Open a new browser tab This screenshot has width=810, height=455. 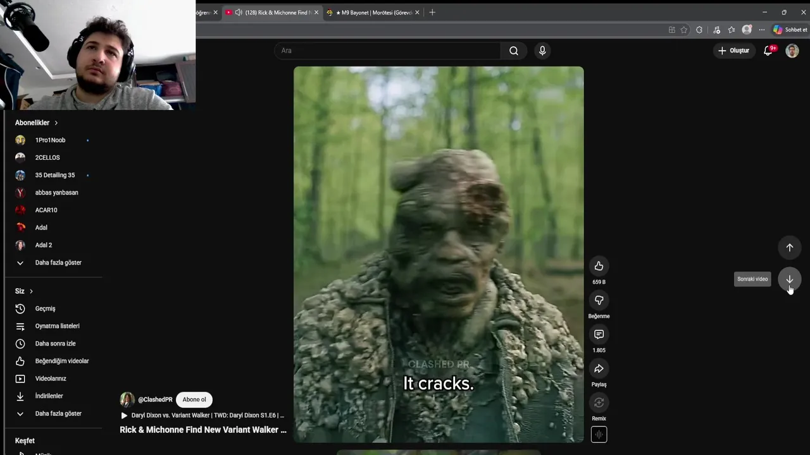(432, 13)
